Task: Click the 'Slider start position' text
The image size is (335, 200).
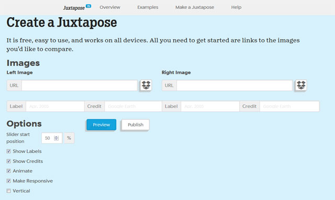Action: coord(18,138)
